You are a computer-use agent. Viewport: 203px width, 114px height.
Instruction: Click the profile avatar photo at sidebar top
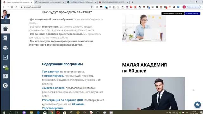point(5,14)
